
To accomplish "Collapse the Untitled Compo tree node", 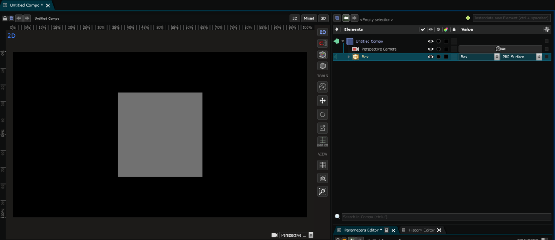I will 343,42.
